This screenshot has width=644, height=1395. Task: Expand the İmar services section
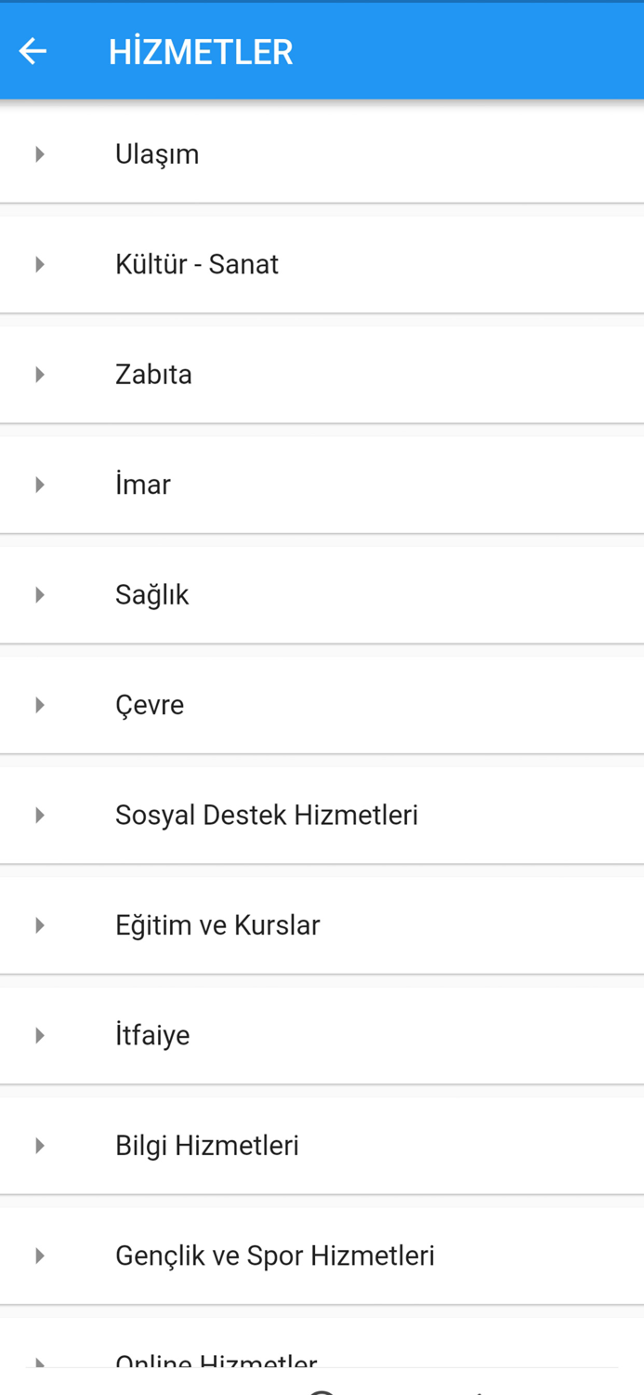coord(142,484)
